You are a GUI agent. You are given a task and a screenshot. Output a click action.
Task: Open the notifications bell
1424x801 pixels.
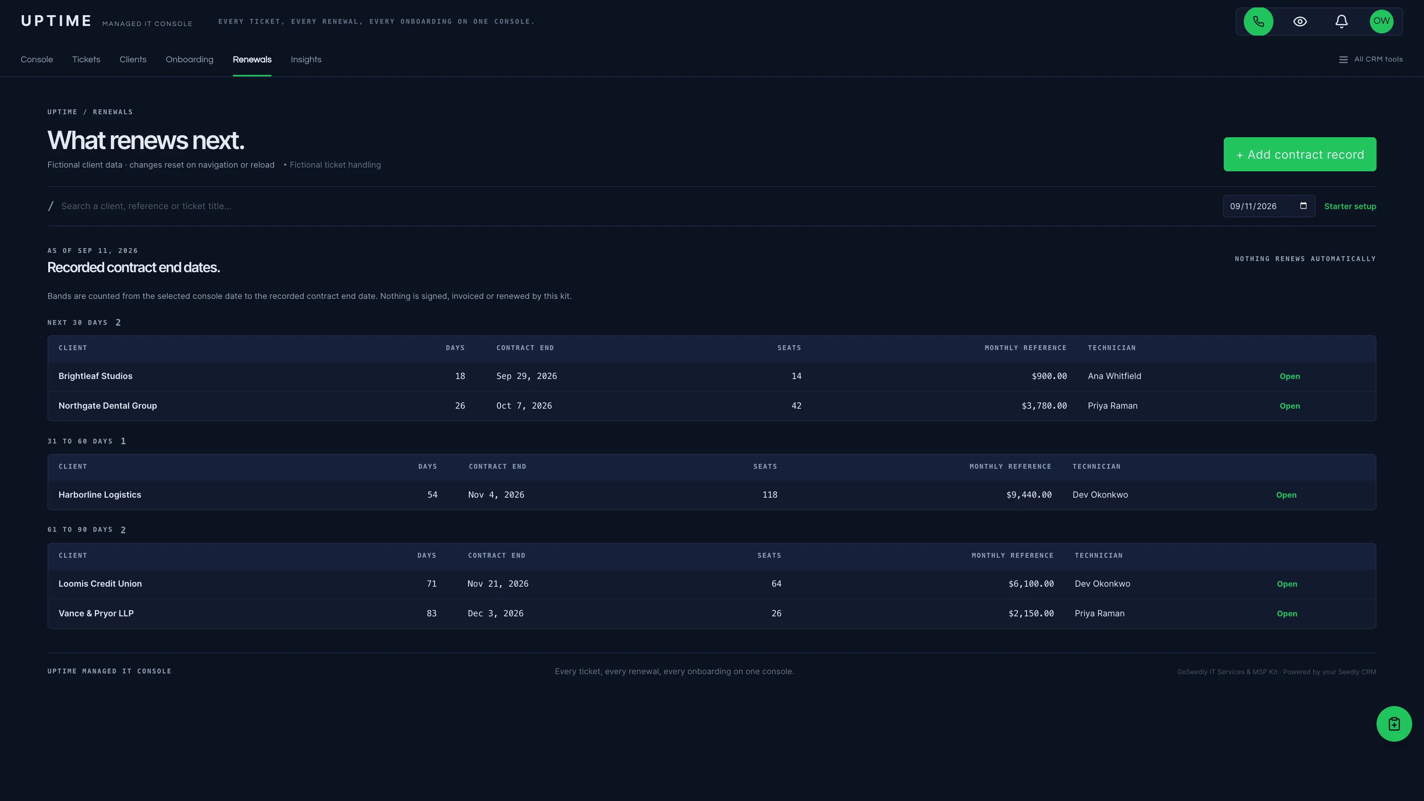pos(1341,22)
